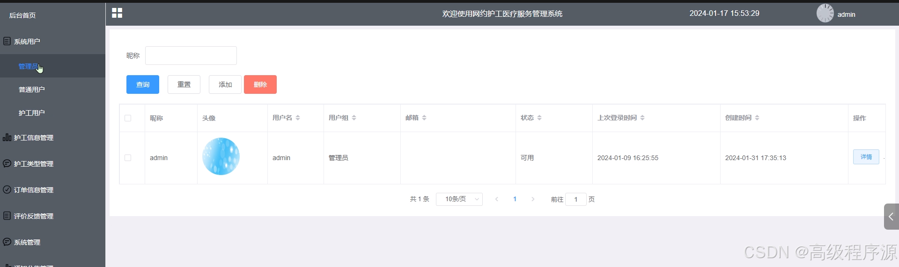The image size is (899, 267).
Task: Click the blue 查询 button
Action: click(x=143, y=84)
